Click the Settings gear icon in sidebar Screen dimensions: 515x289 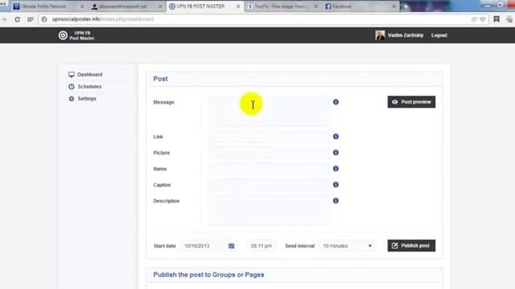[72, 98]
